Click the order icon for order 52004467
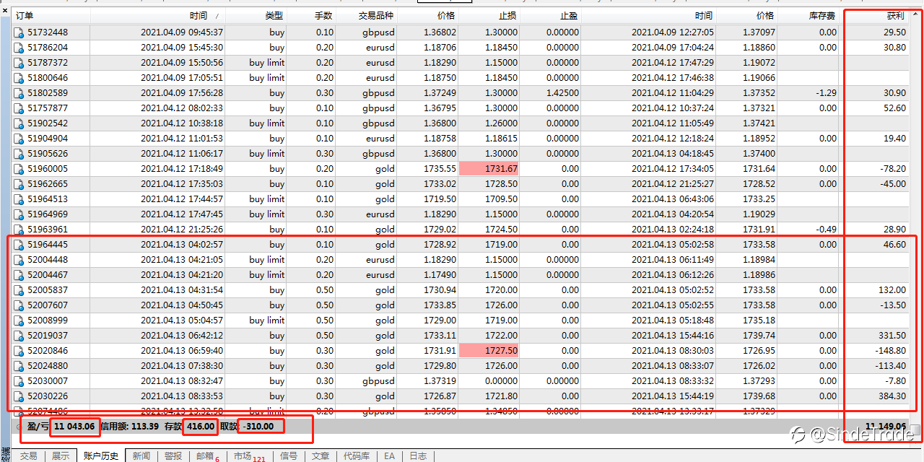This screenshot has width=924, height=462. point(19,275)
